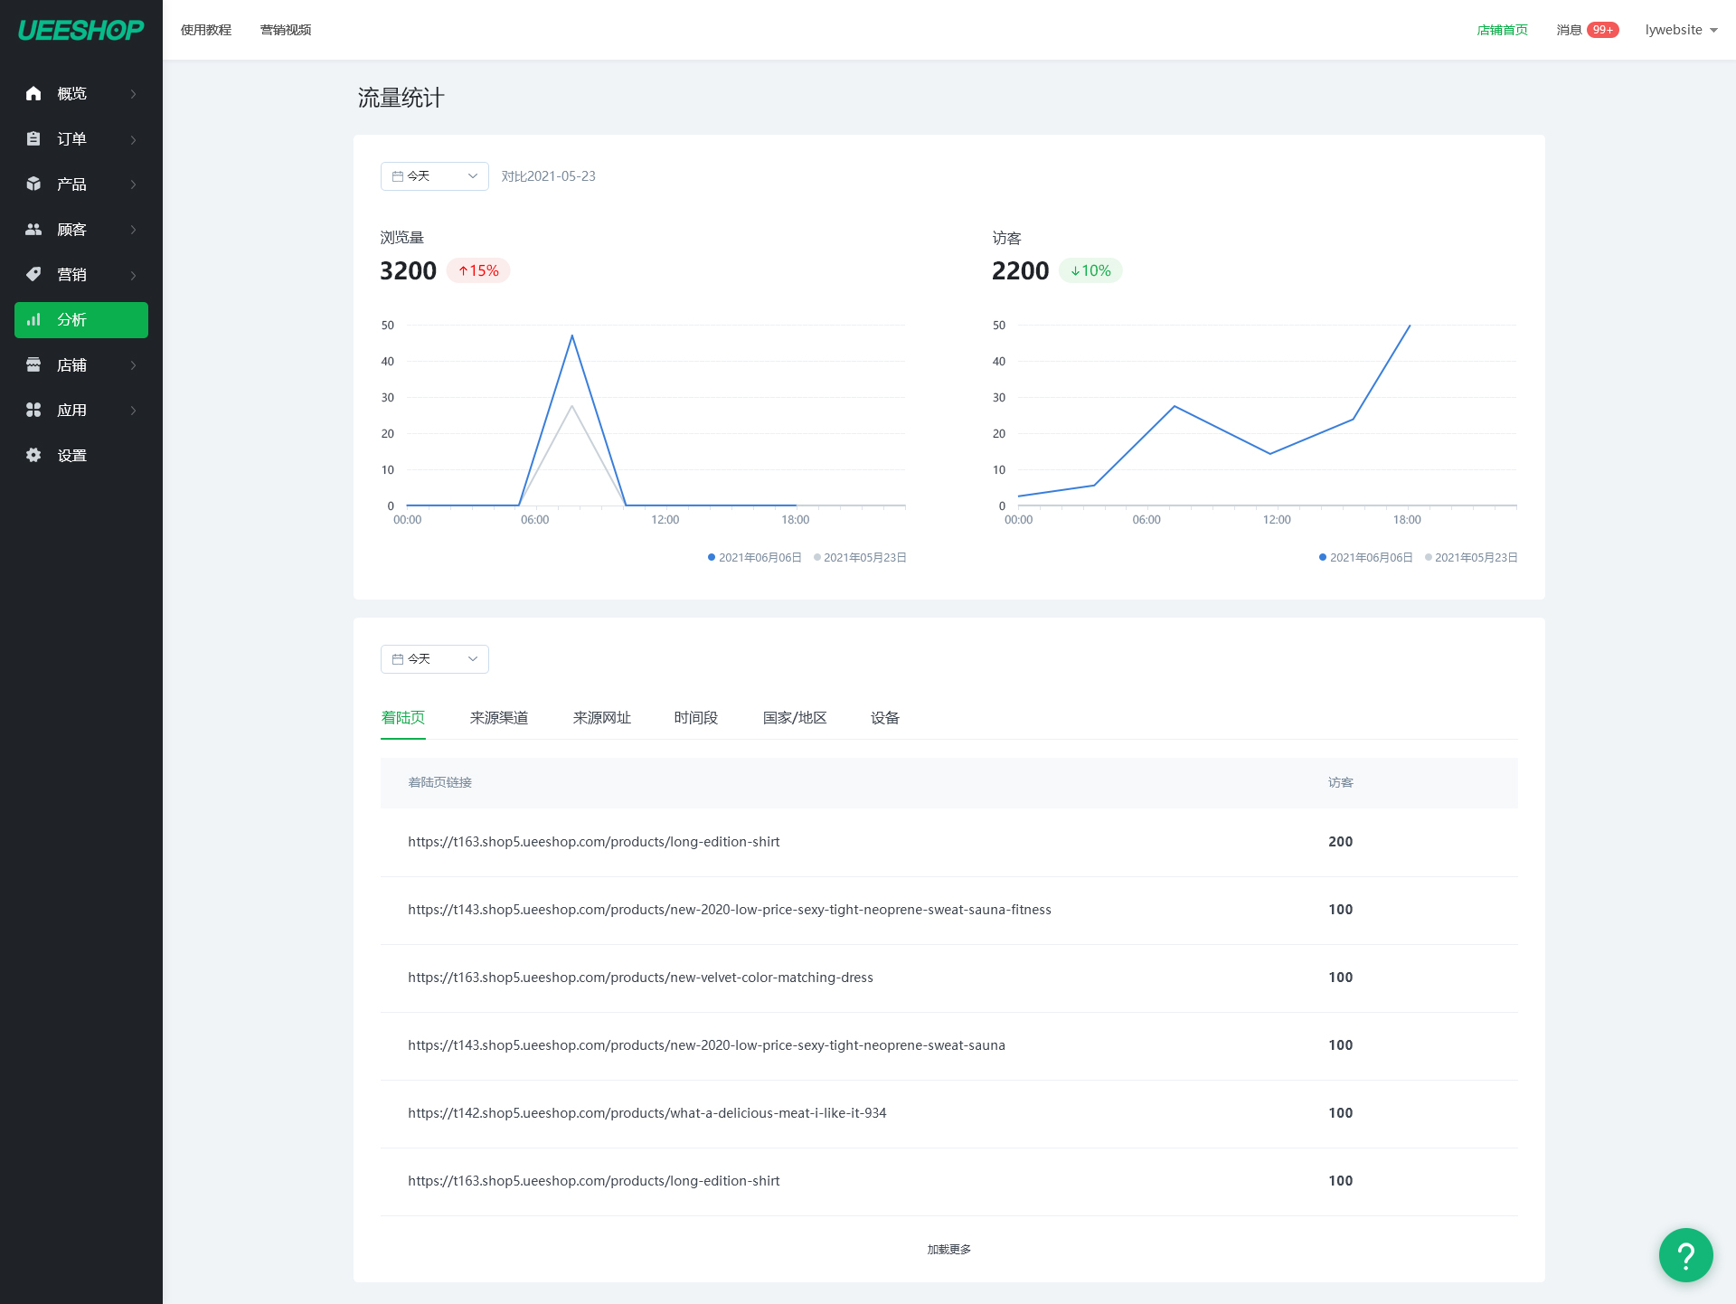Open the new-velvet-color-matching-dress landing page URL
Image resolution: width=1736 pixels, height=1304 pixels.
coord(640,978)
